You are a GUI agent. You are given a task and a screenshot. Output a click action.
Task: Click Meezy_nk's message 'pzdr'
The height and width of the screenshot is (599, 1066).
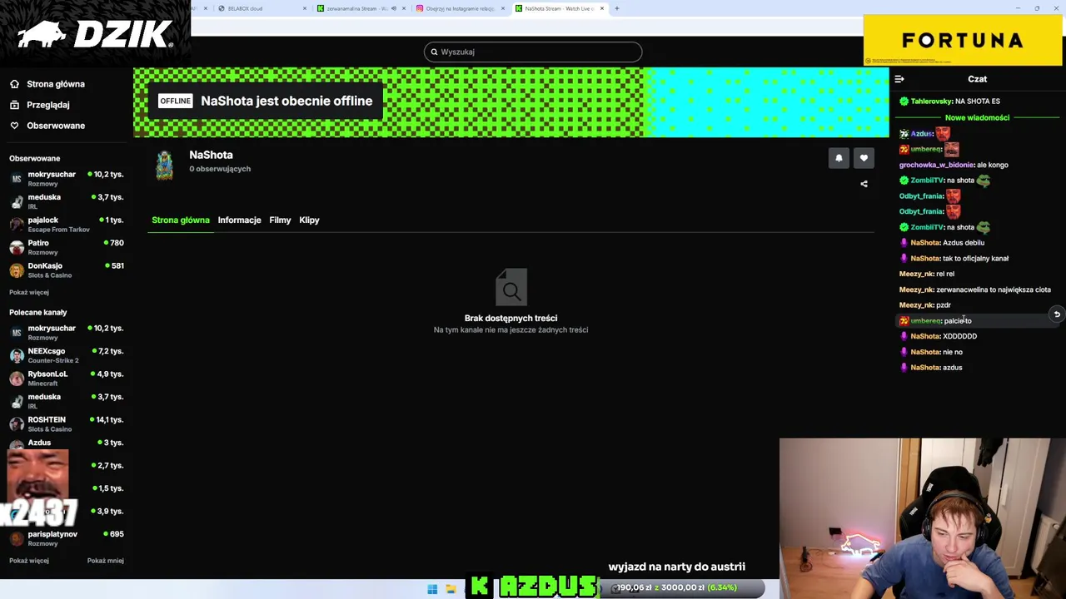[944, 305]
